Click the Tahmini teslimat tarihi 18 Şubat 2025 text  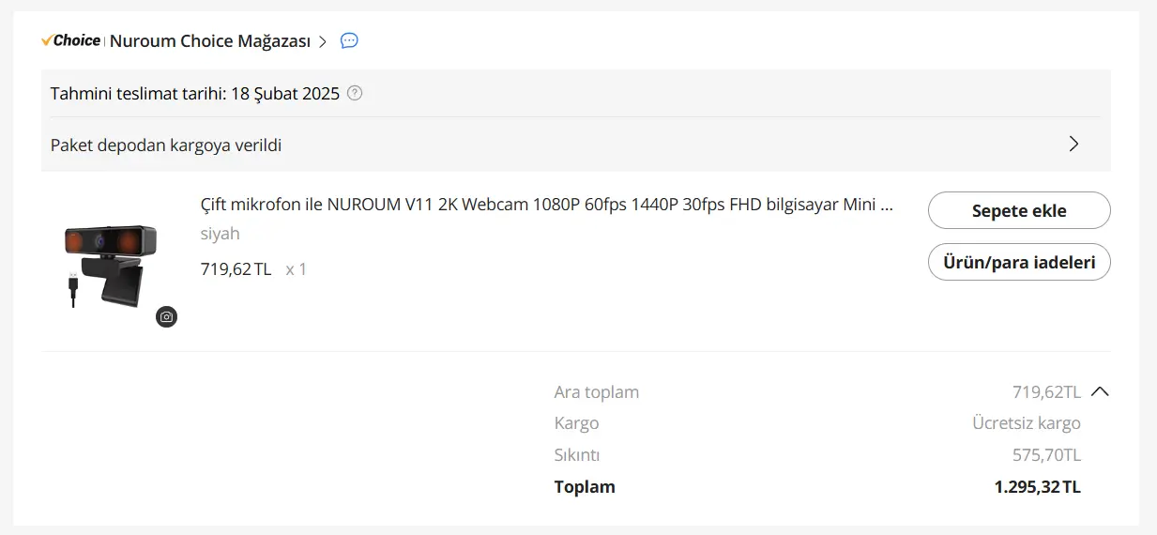(195, 94)
